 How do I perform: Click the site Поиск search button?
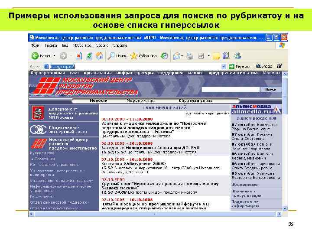tap(271, 90)
